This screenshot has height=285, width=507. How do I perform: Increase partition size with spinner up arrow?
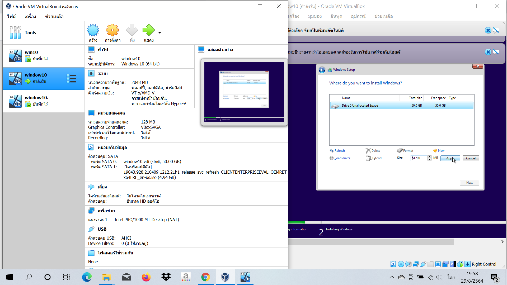[430, 157]
